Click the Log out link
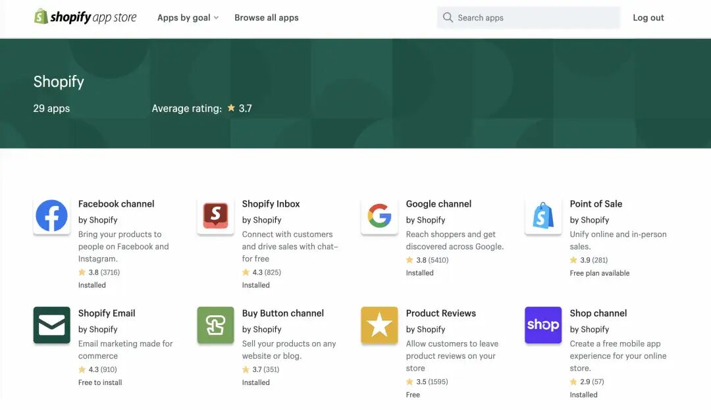Viewport: 711px width, 410px height. [x=648, y=18]
